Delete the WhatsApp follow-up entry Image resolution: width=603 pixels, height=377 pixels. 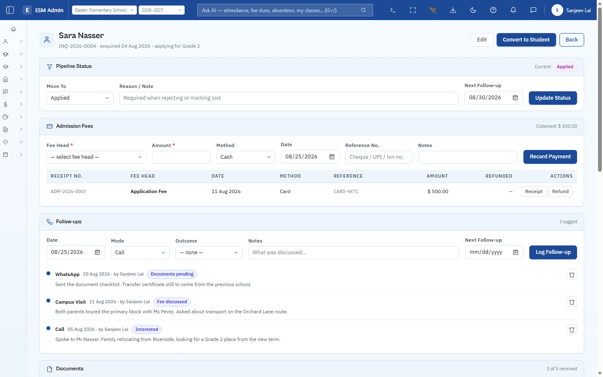click(572, 275)
